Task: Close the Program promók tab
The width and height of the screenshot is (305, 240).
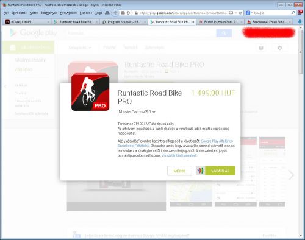Action: point(145,22)
